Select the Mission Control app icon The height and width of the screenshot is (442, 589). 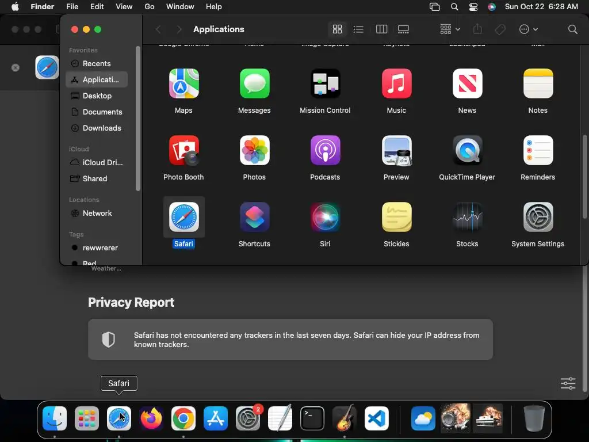pos(326,83)
